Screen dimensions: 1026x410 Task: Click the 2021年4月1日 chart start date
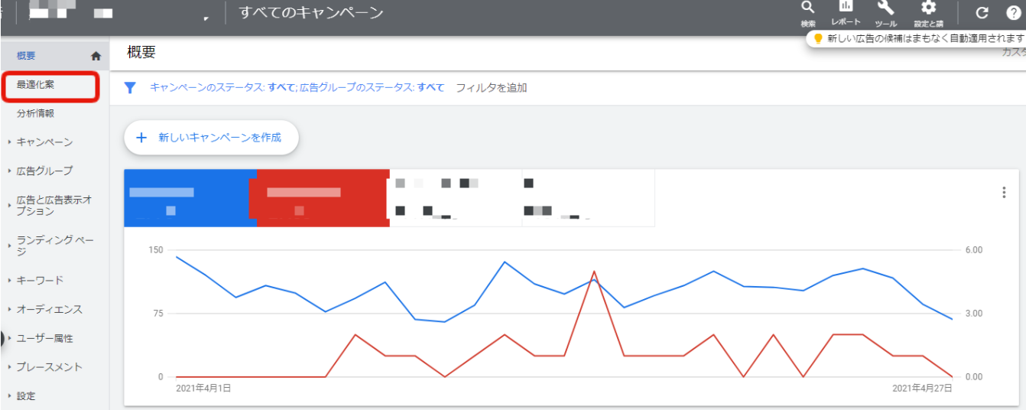point(203,389)
